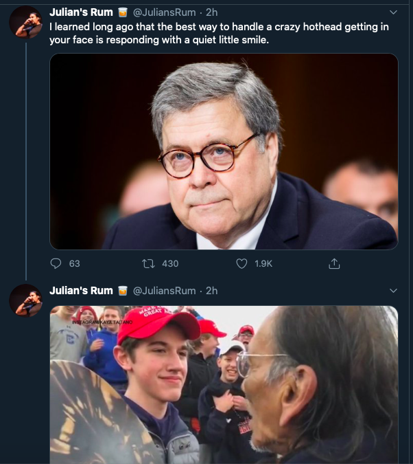This screenshot has height=464, width=413.
Task: Open the profile avatar beside the first tweet
Action: pyautogui.click(x=25, y=22)
